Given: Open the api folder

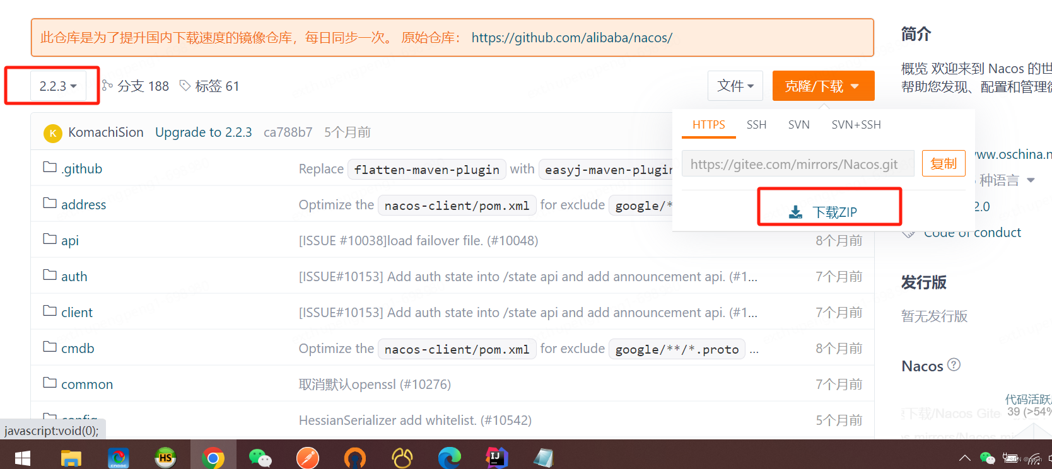Looking at the screenshot, I should point(70,240).
